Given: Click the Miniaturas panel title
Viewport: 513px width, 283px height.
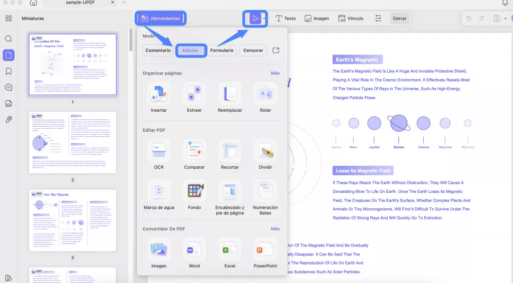Looking at the screenshot, I should (33, 19).
